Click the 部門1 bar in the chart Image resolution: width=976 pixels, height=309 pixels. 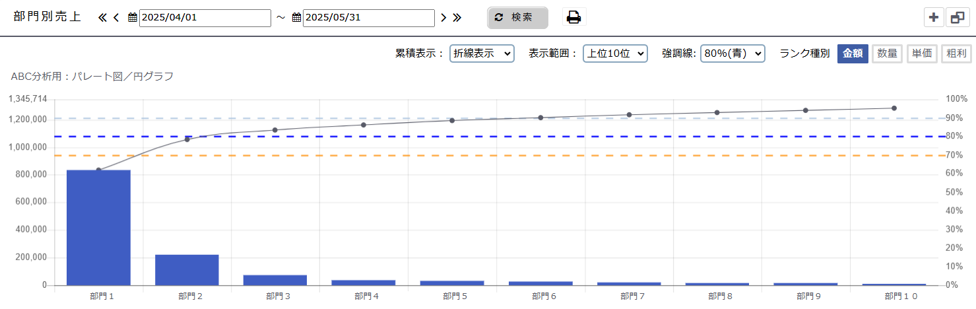click(x=98, y=228)
